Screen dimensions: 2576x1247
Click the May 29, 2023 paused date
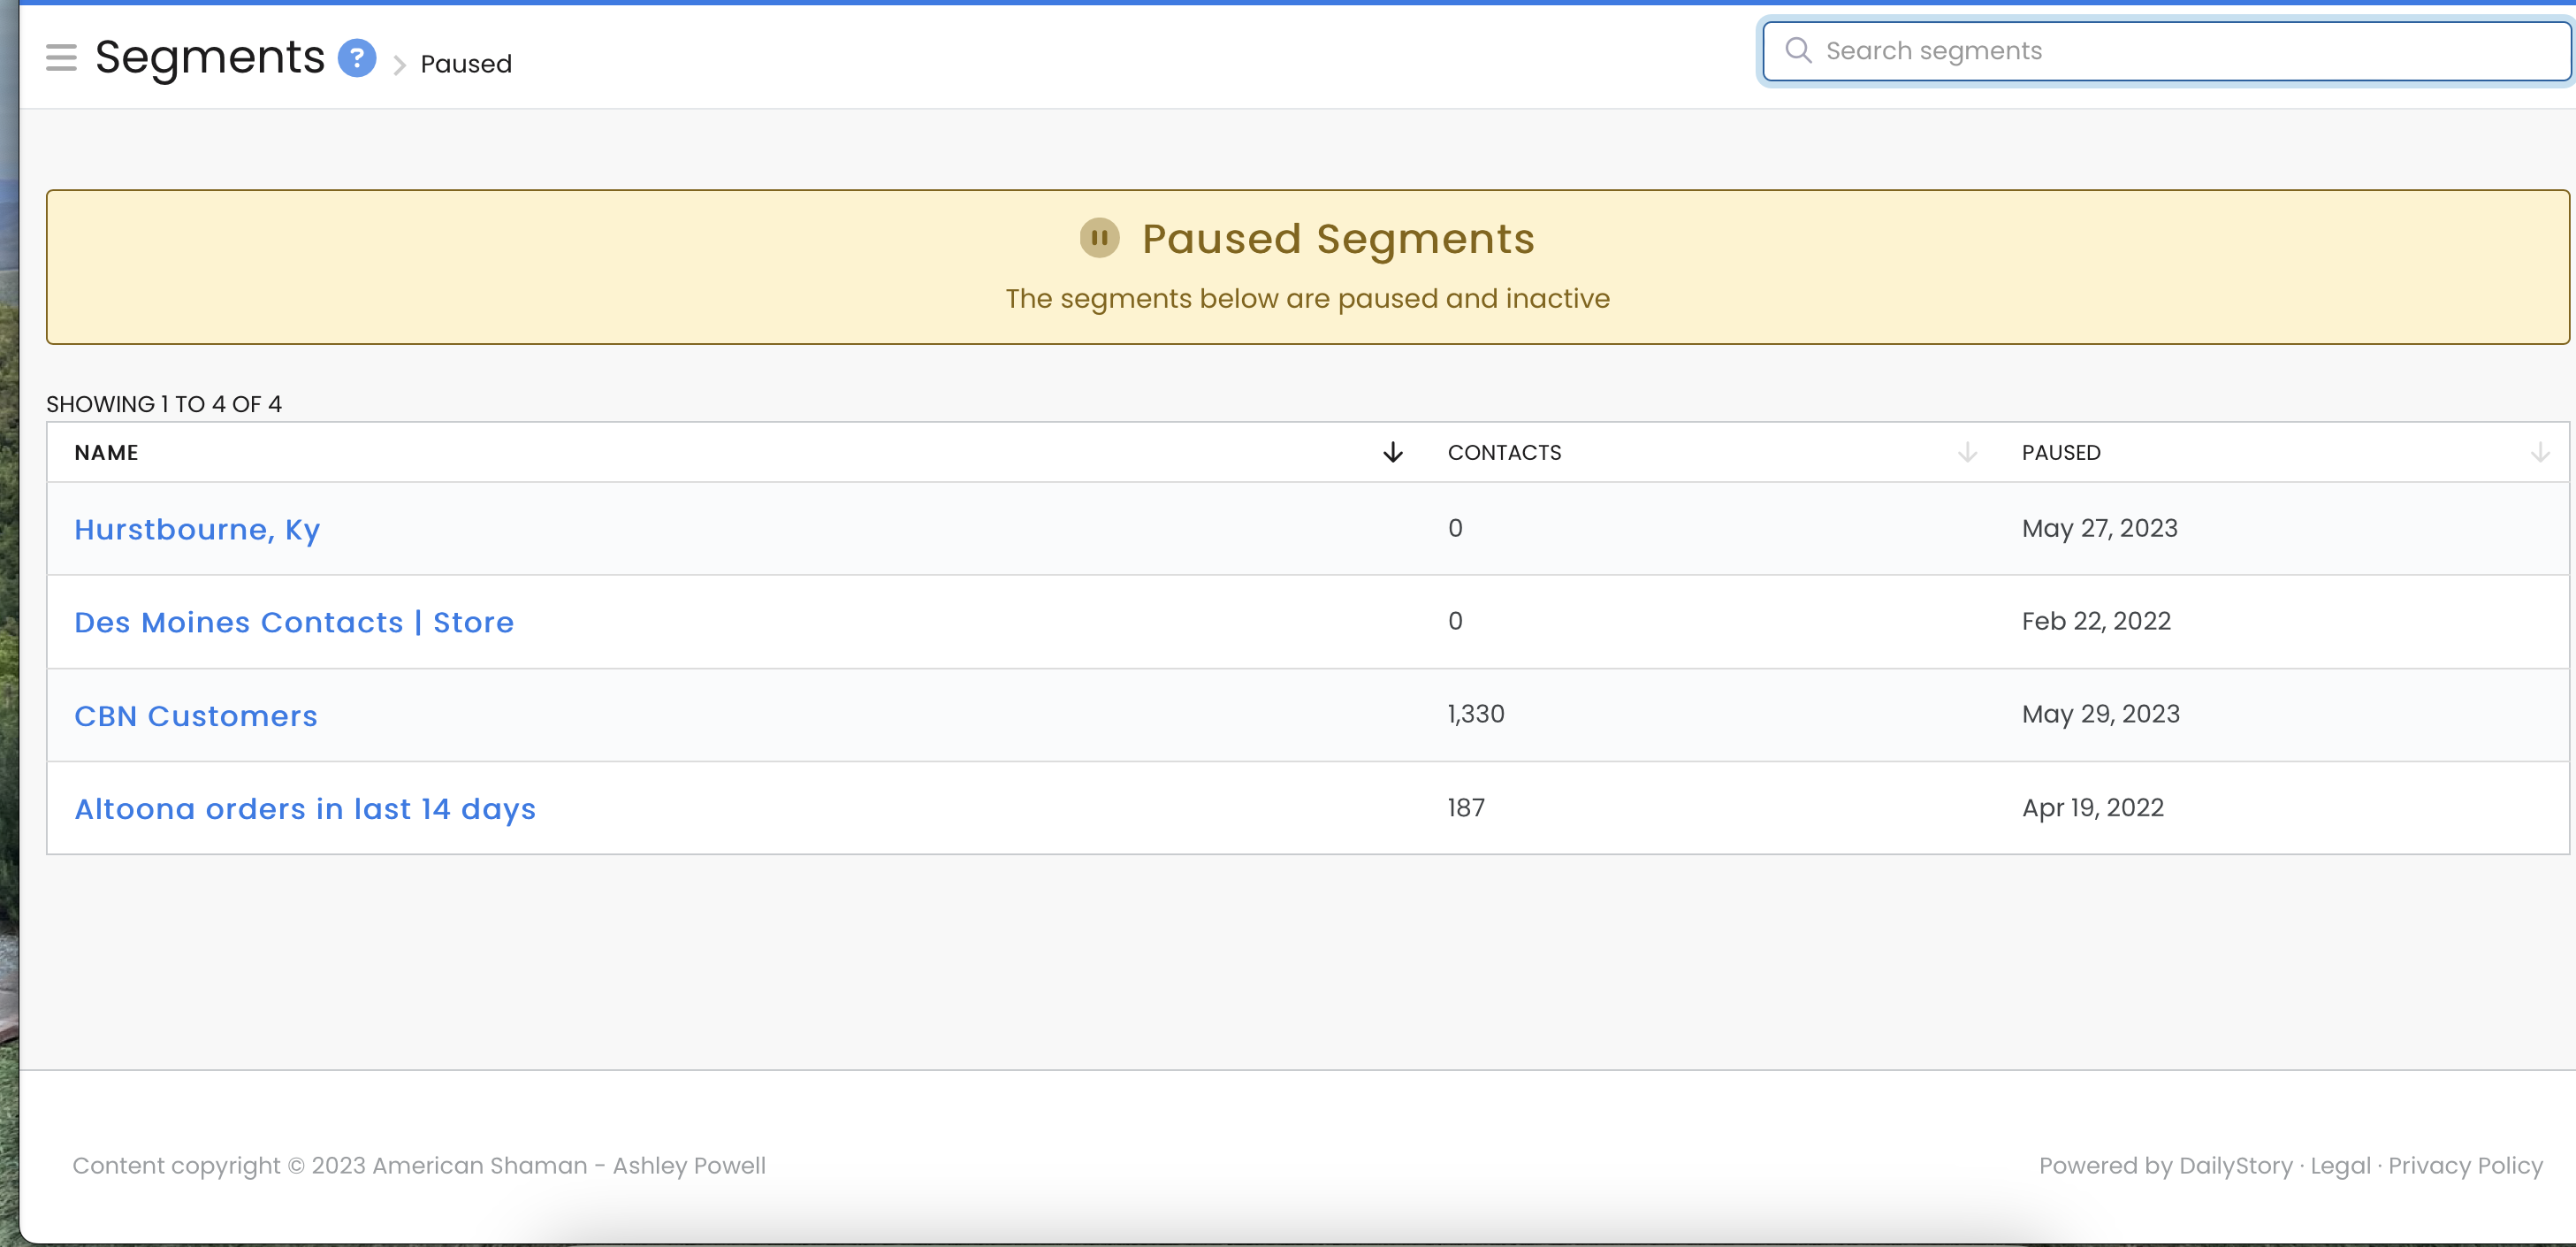pos(2100,715)
